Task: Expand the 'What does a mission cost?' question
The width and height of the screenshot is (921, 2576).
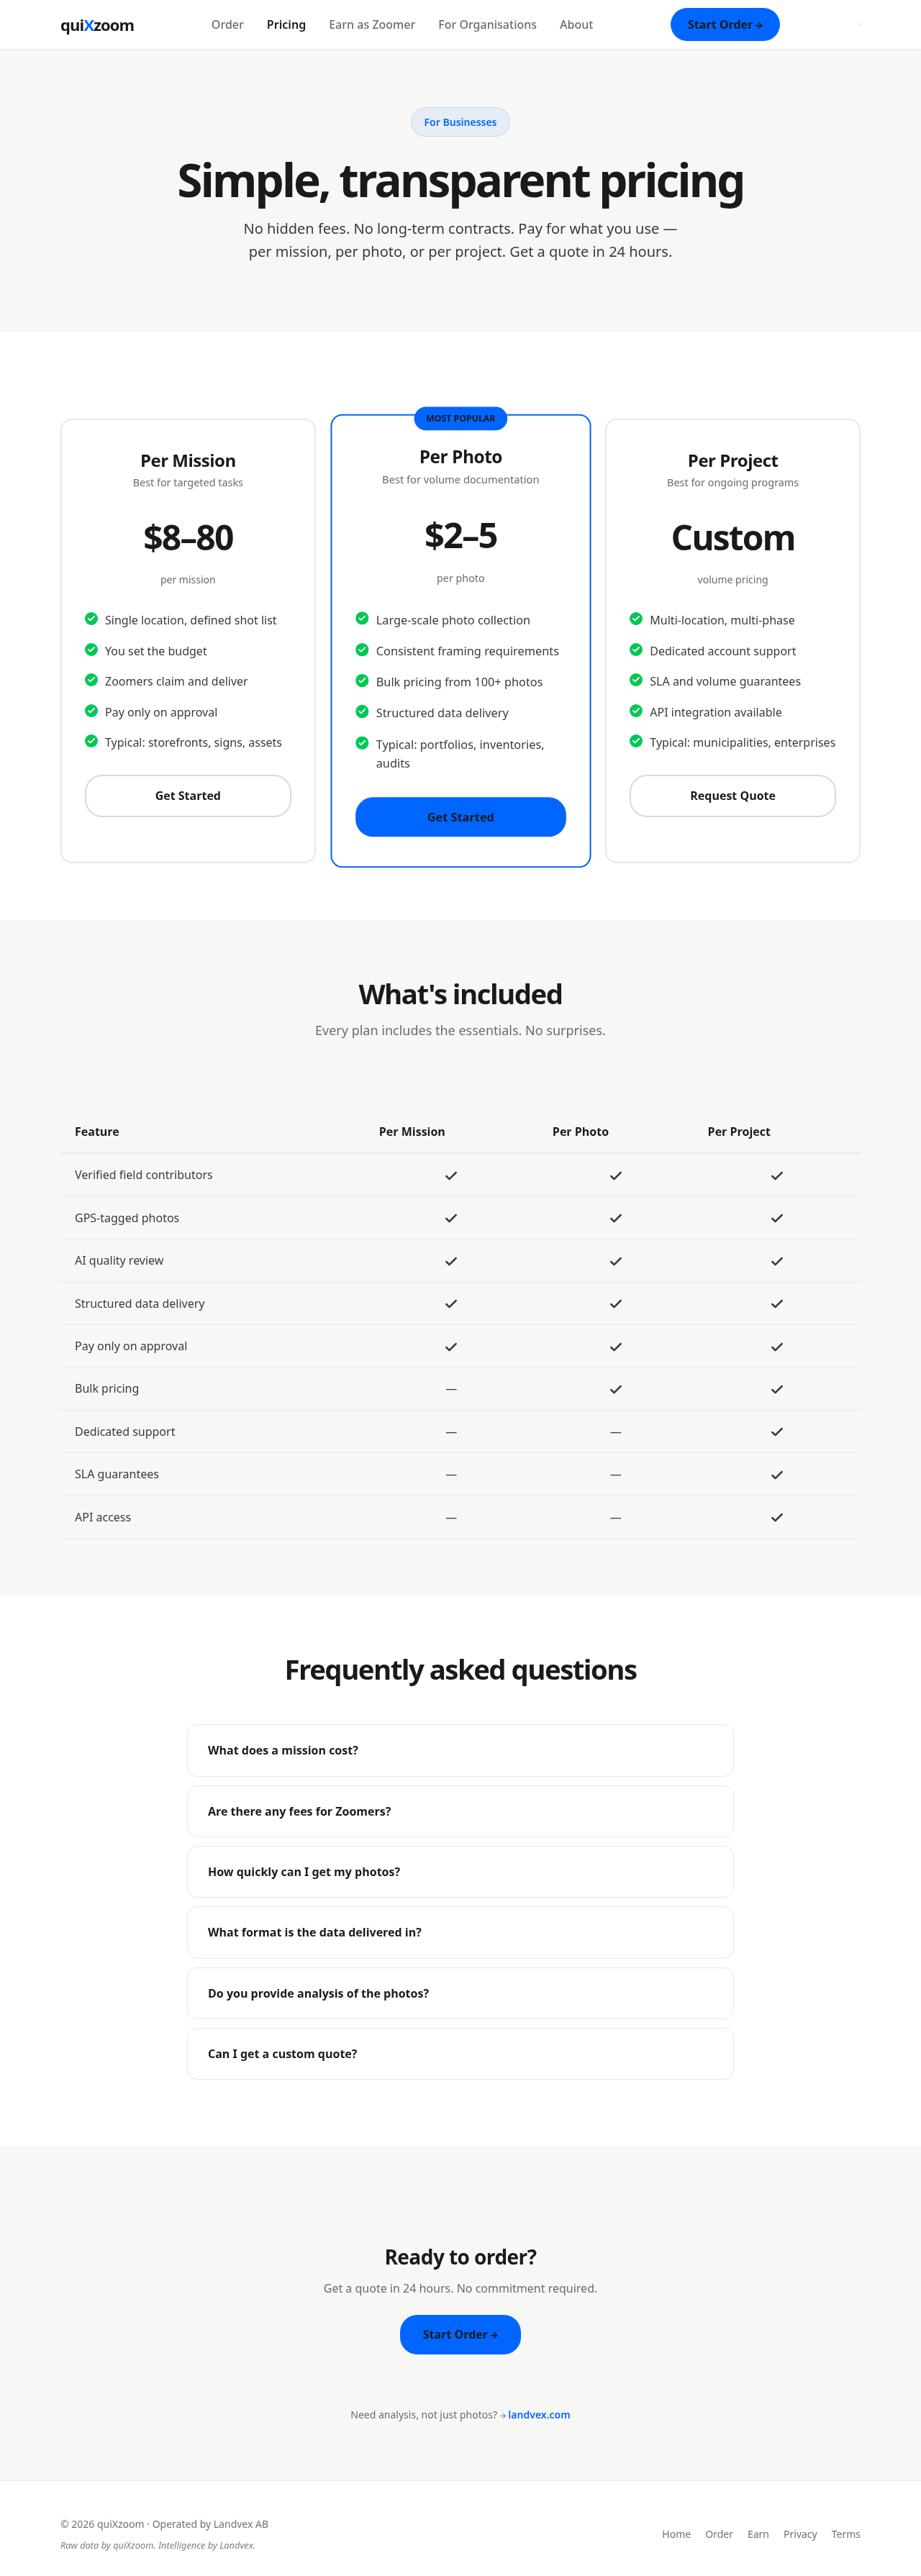Action: coord(460,1750)
